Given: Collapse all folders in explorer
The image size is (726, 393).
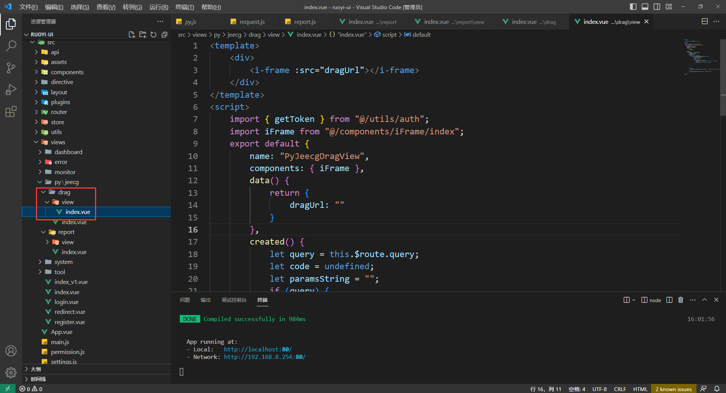Looking at the screenshot, I should point(164,34).
